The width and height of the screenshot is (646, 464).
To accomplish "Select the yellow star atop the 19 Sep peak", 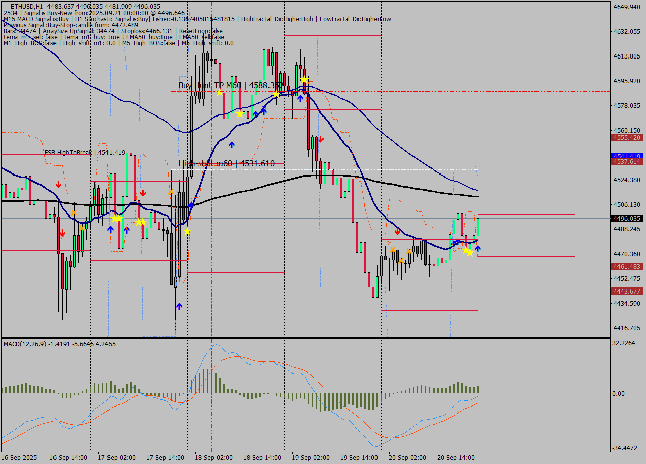I will click(x=304, y=80).
